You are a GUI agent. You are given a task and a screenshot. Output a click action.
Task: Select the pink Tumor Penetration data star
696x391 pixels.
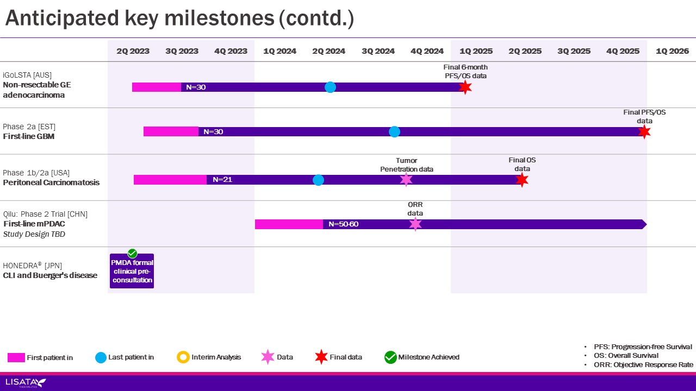(x=406, y=180)
